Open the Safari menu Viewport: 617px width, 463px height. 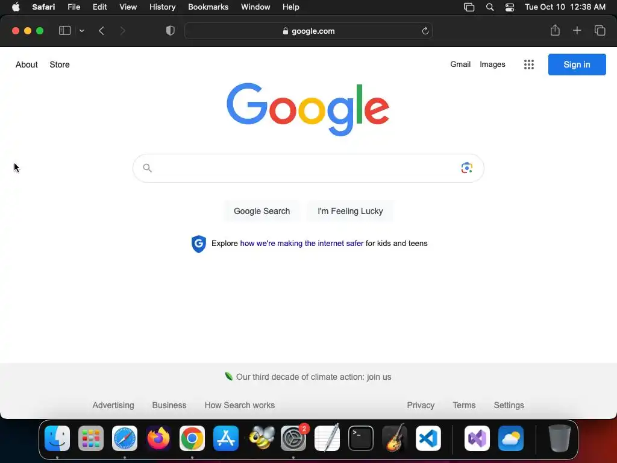click(x=43, y=7)
